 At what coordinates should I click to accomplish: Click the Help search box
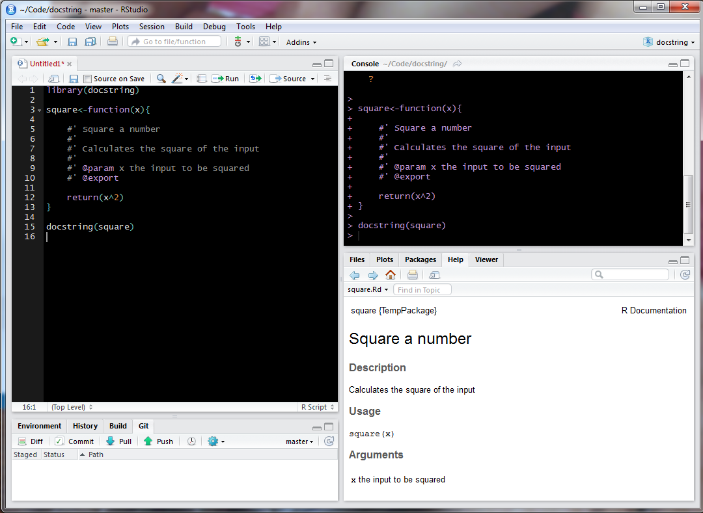(630, 274)
